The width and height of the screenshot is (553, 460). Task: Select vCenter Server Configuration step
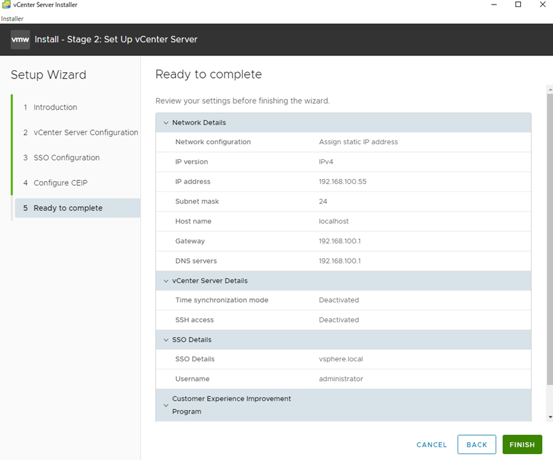click(86, 133)
